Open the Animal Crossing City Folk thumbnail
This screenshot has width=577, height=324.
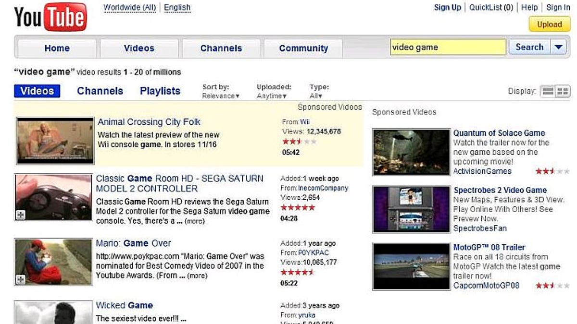click(55, 141)
